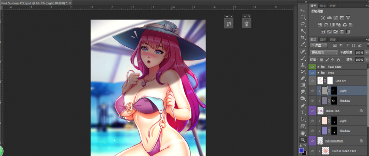The width and height of the screenshot is (369, 156).
Task: Open the blend mode dropdown
Action: 324,52
